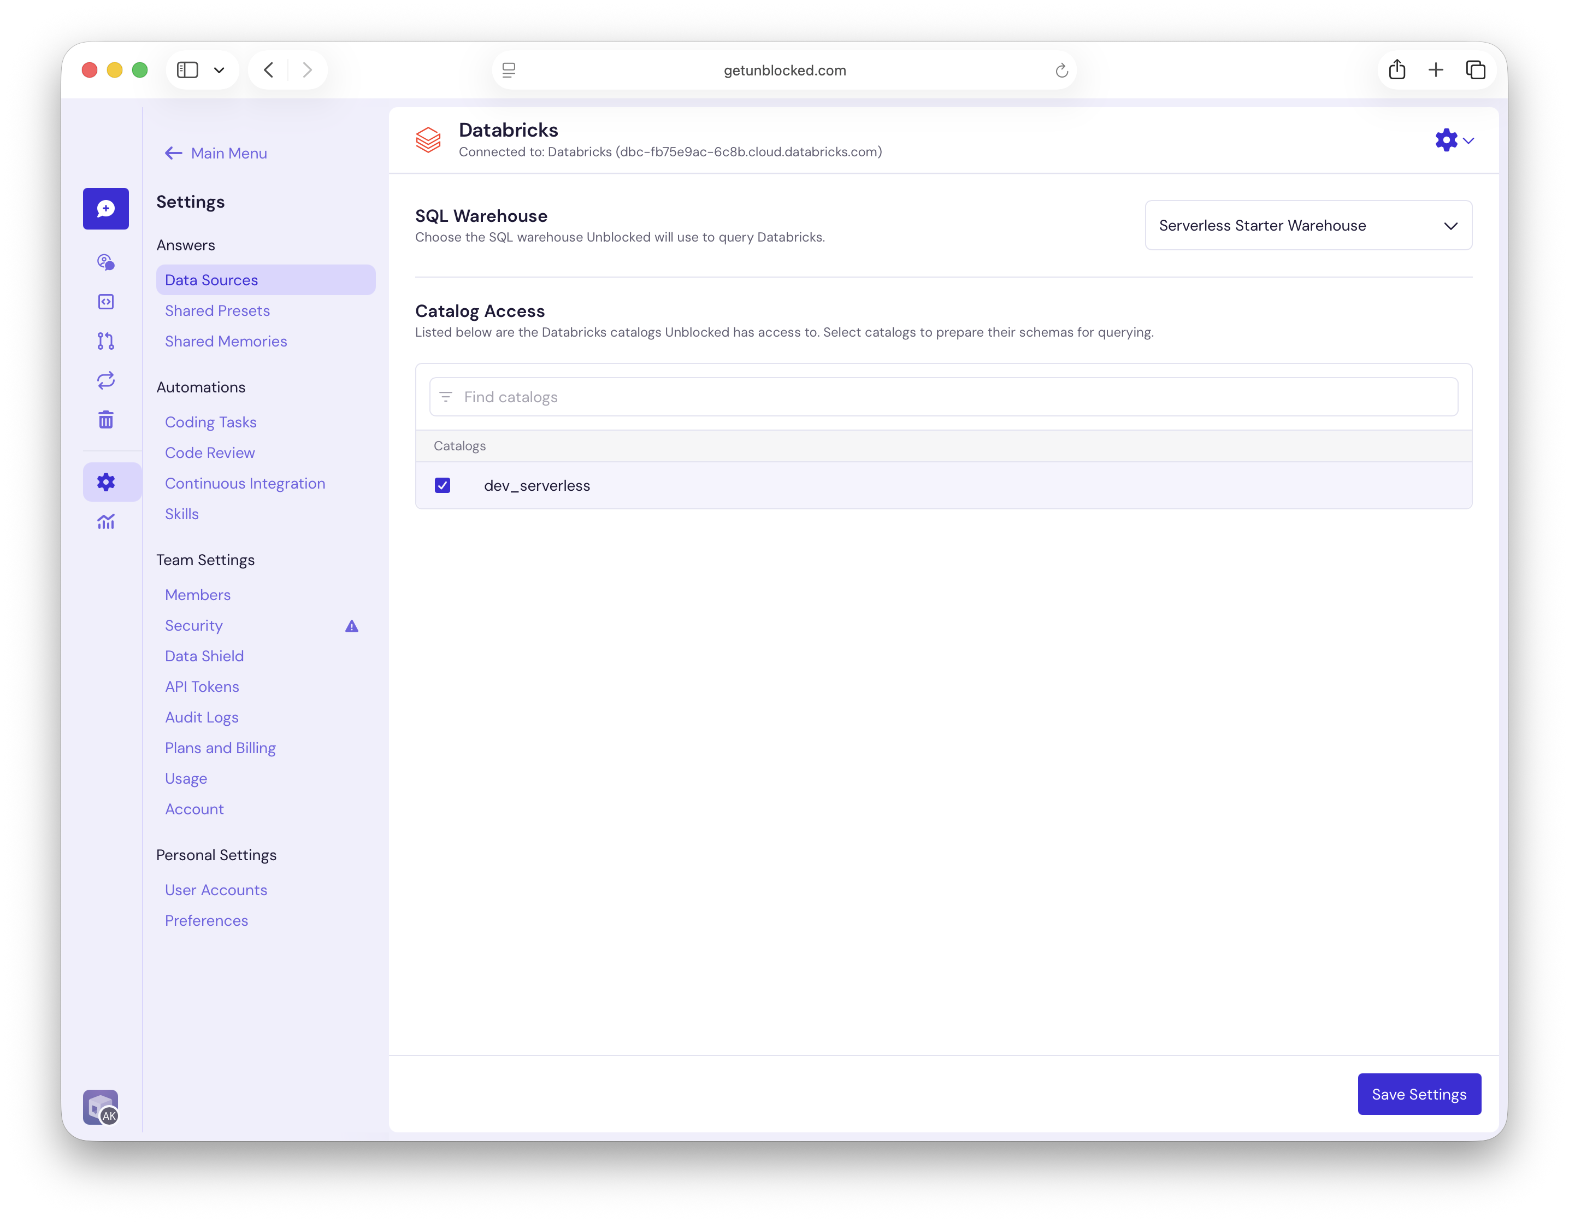Screen dimensions: 1569x1222
Task: Click the filter icon in Find catalogs
Action: point(445,397)
